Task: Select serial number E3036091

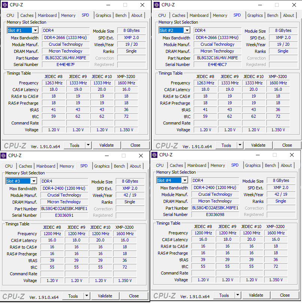Action: 64,215
